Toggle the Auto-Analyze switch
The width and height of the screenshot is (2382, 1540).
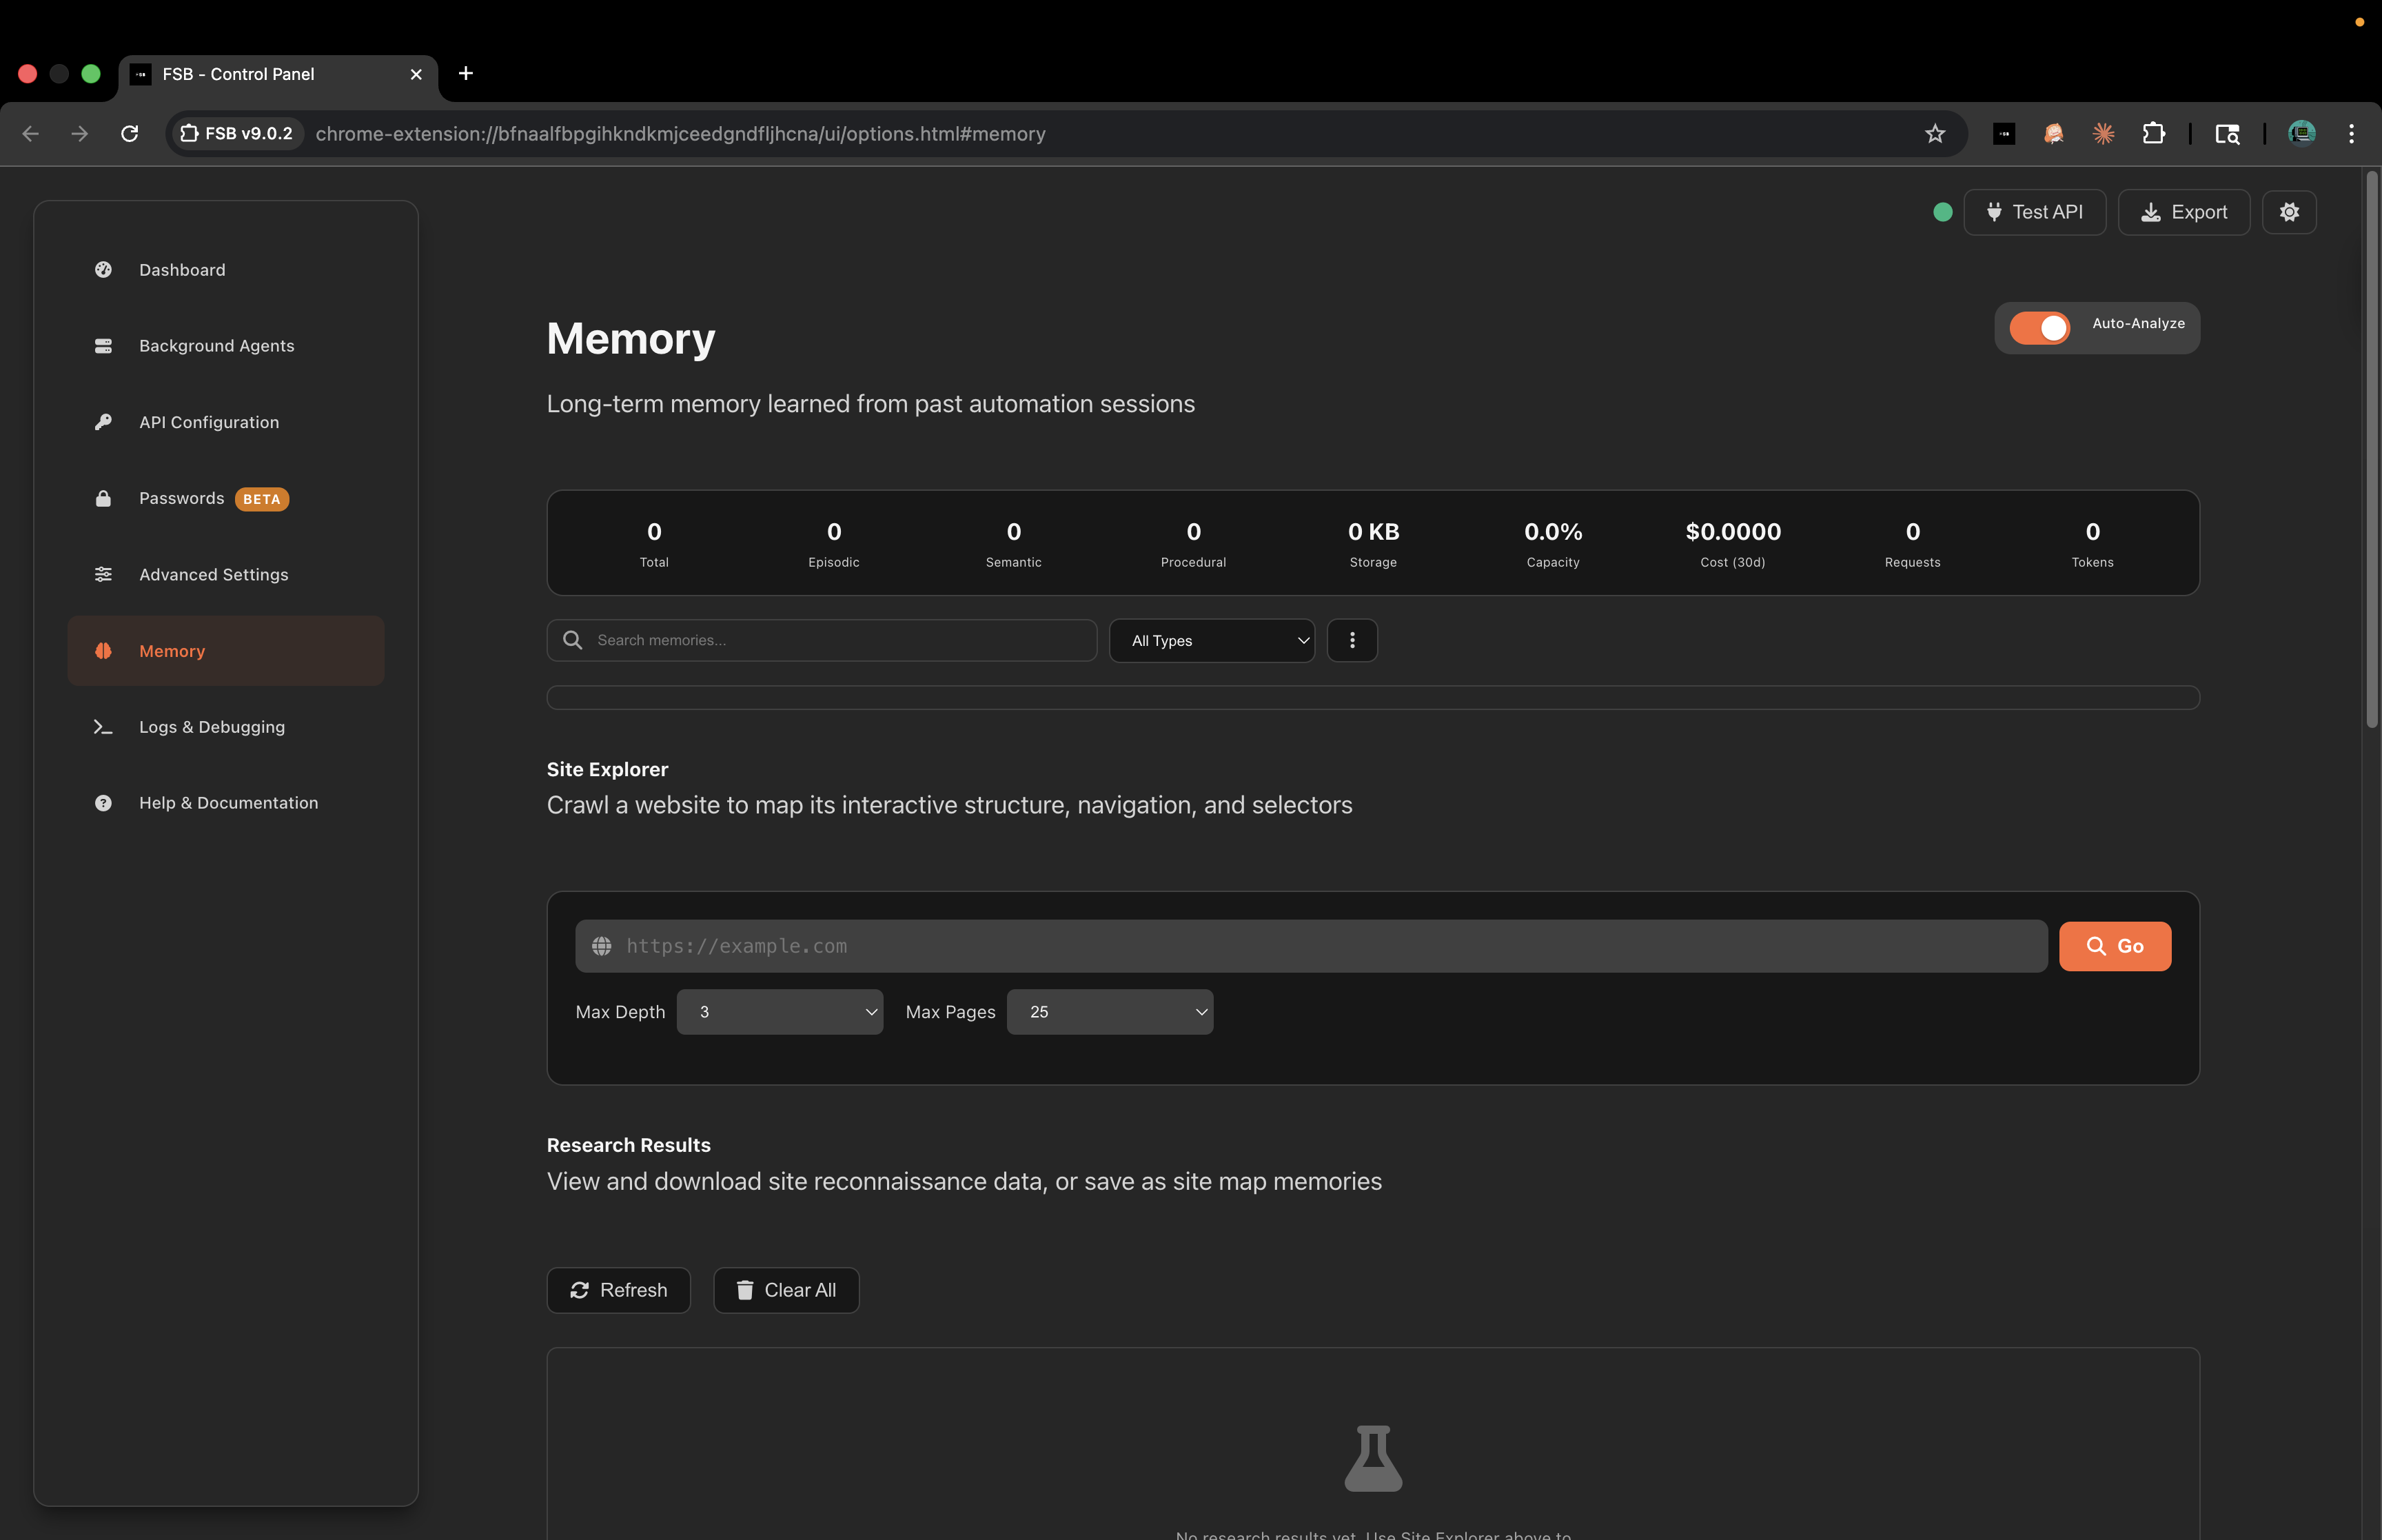coord(2039,328)
